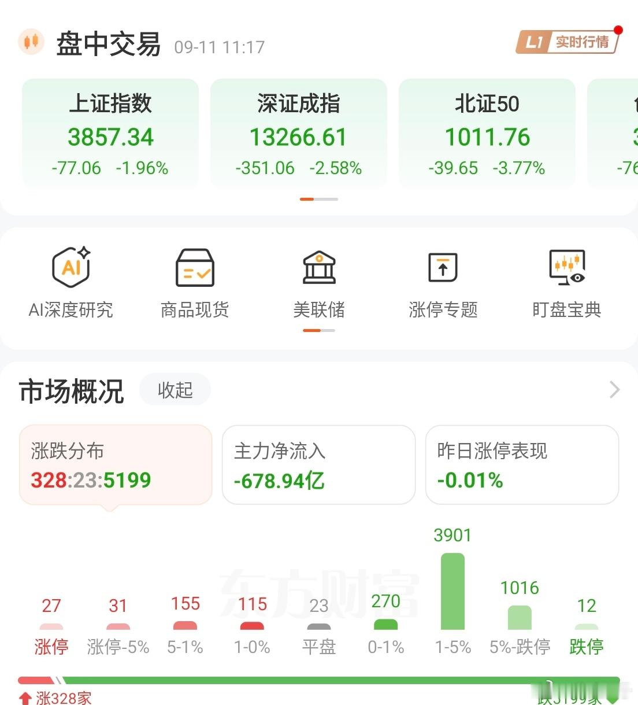
Task: Tap the -678.94亿 net inflow value
Action: 279,480
